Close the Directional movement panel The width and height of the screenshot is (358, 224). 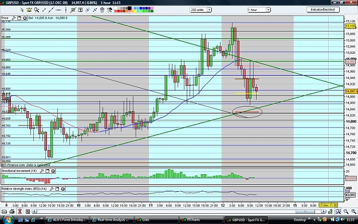click(53, 171)
